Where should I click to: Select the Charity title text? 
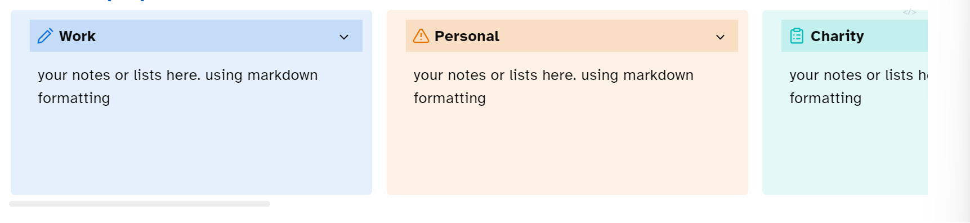pyautogui.click(x=837, y=36)
